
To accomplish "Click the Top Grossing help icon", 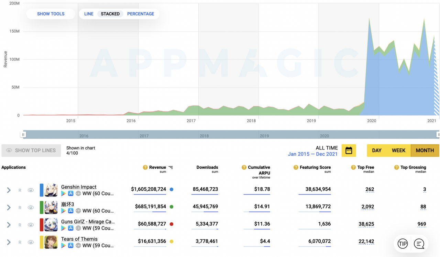I will [x=396, y=167].
